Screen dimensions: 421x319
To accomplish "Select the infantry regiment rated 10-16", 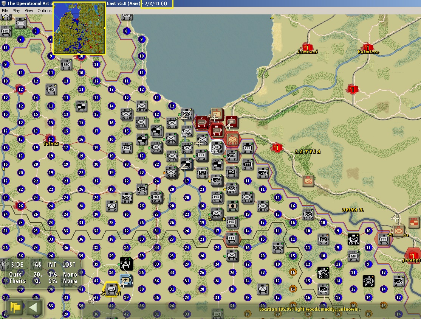I will [x=171, y=172].
